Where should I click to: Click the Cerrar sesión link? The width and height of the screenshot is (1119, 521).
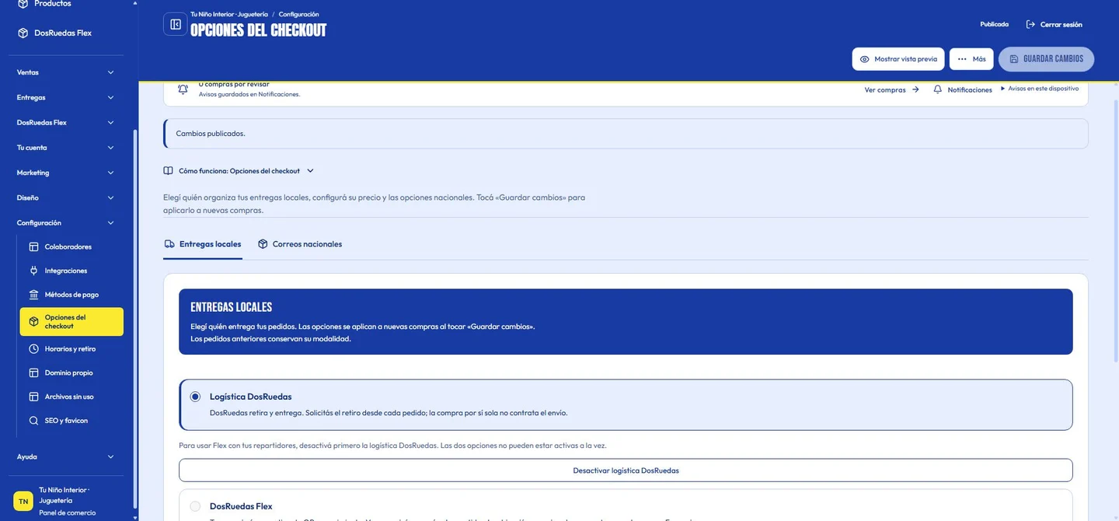1055,24
